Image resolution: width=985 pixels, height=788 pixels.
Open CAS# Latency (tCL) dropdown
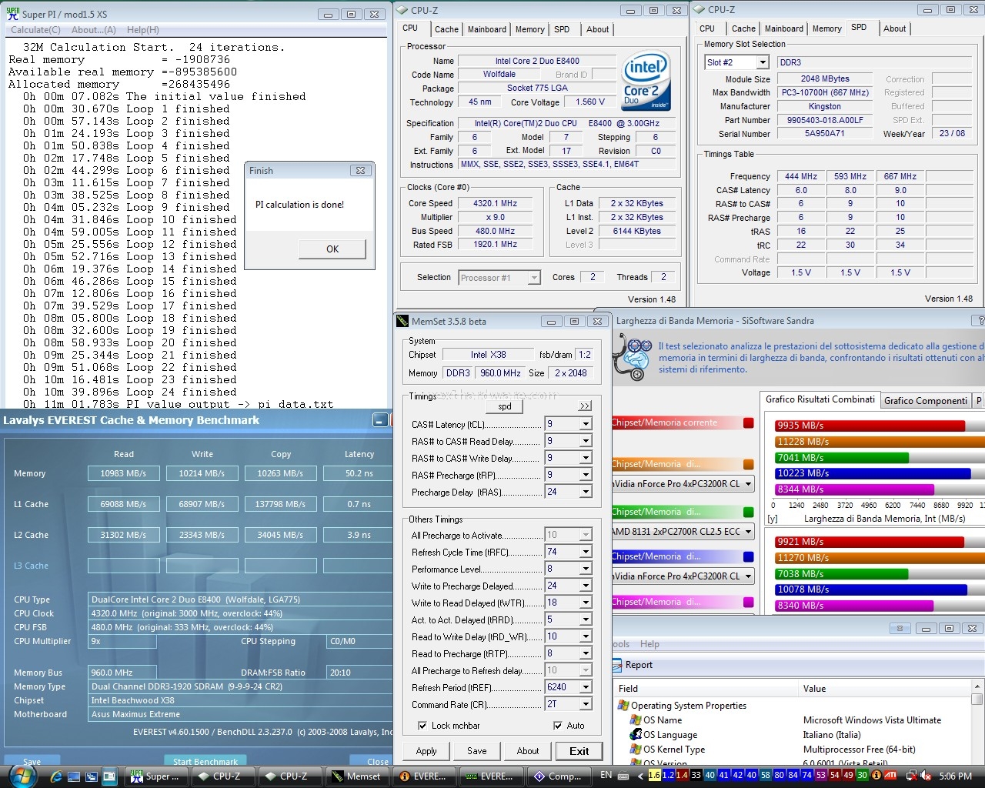coord(586,424)
